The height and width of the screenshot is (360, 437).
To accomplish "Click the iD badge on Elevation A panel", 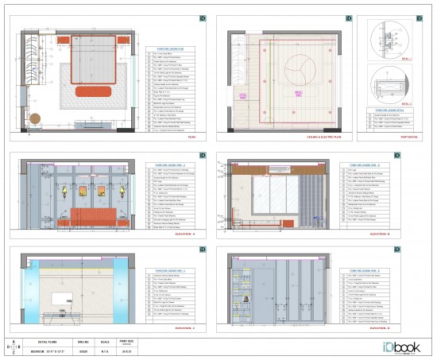I will [203, 155].
